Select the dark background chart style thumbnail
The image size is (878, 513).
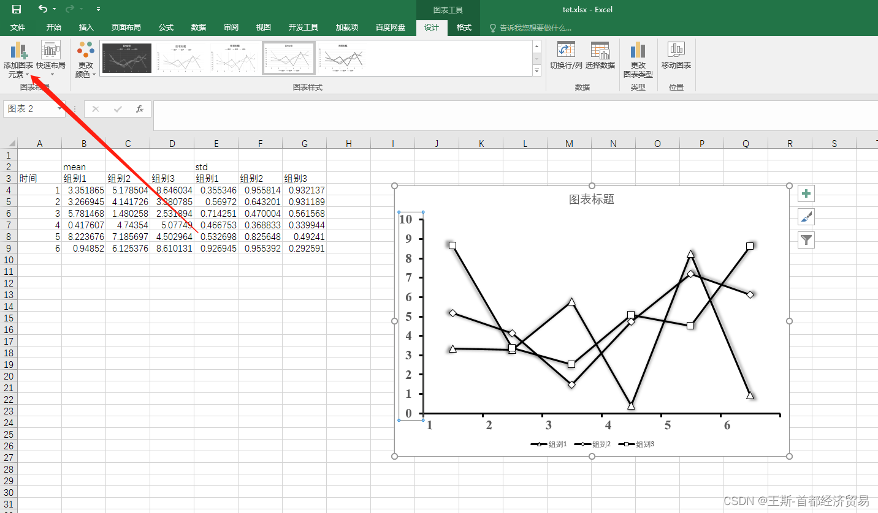click(x=126, y=58)
